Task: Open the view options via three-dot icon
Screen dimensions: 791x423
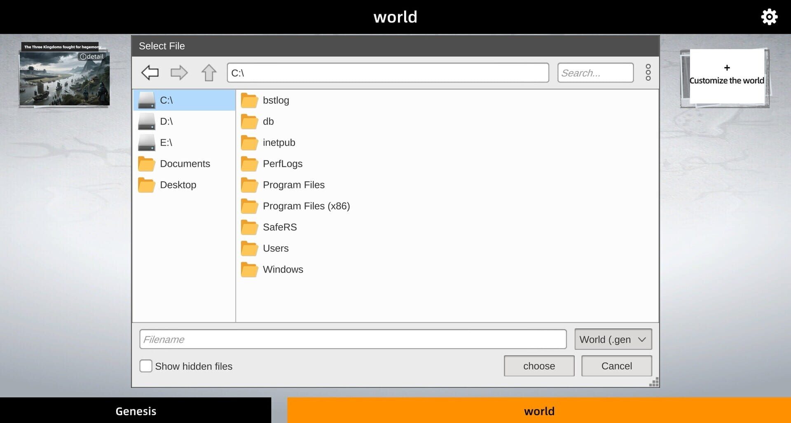Action: [x=648, y=72]
